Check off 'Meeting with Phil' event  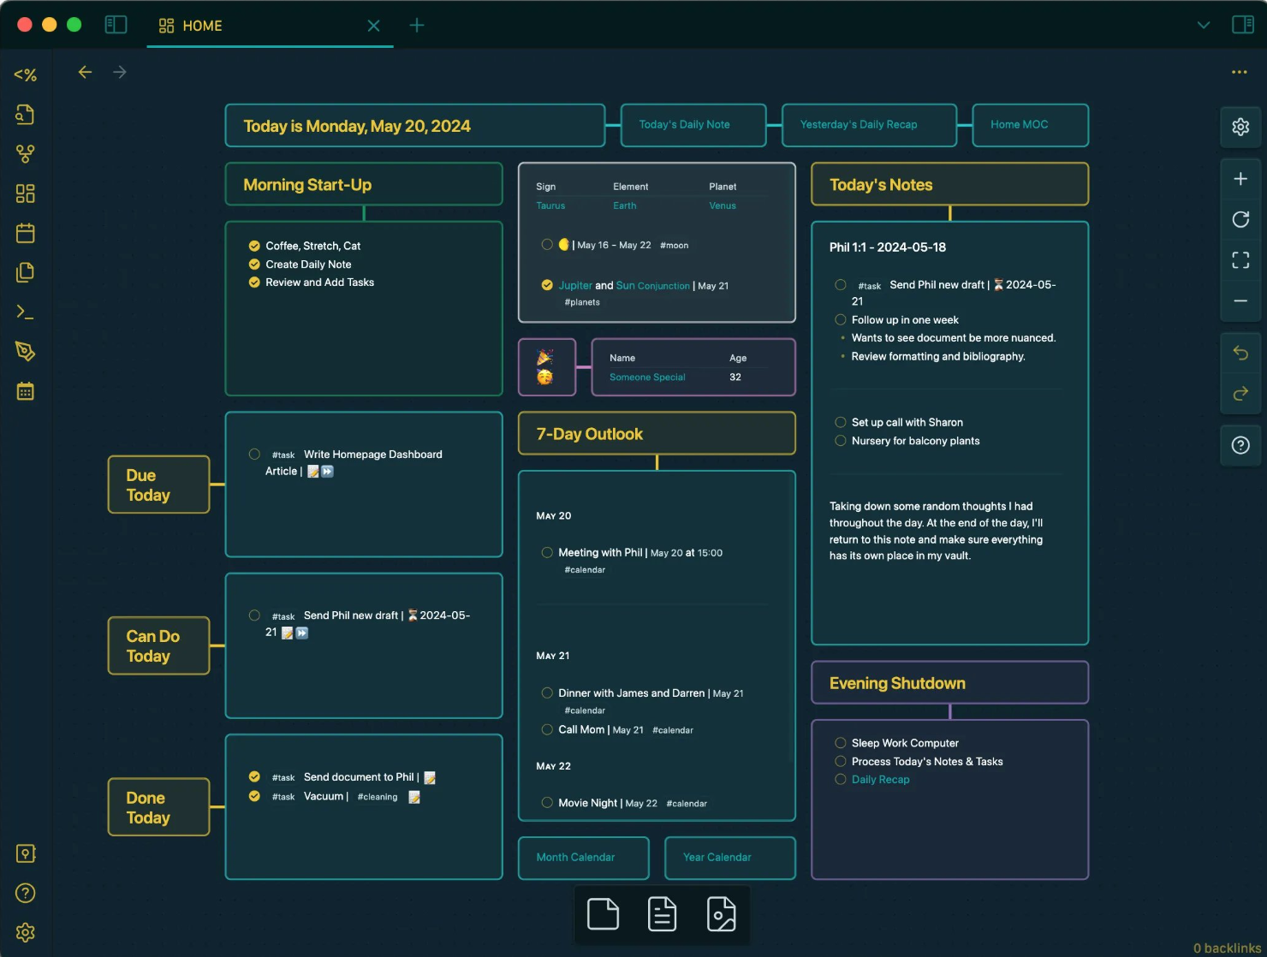click(x=547, y=553)
